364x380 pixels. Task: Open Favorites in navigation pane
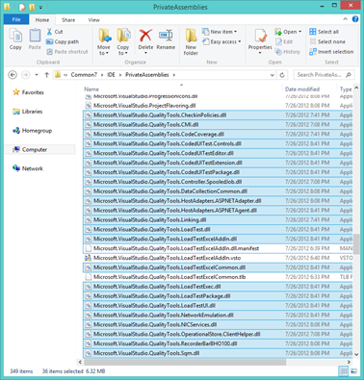[x=28, y=92]
